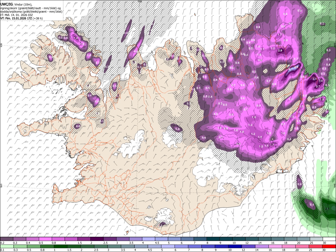Click the '0.2' label in top legend row

tap(2, 243)
